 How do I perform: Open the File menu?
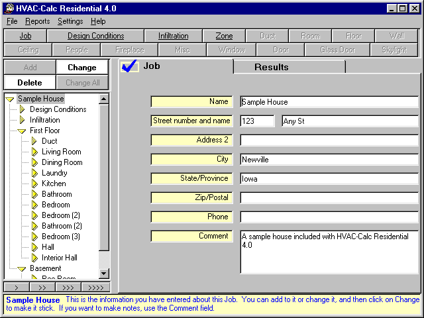click(12, 21)
